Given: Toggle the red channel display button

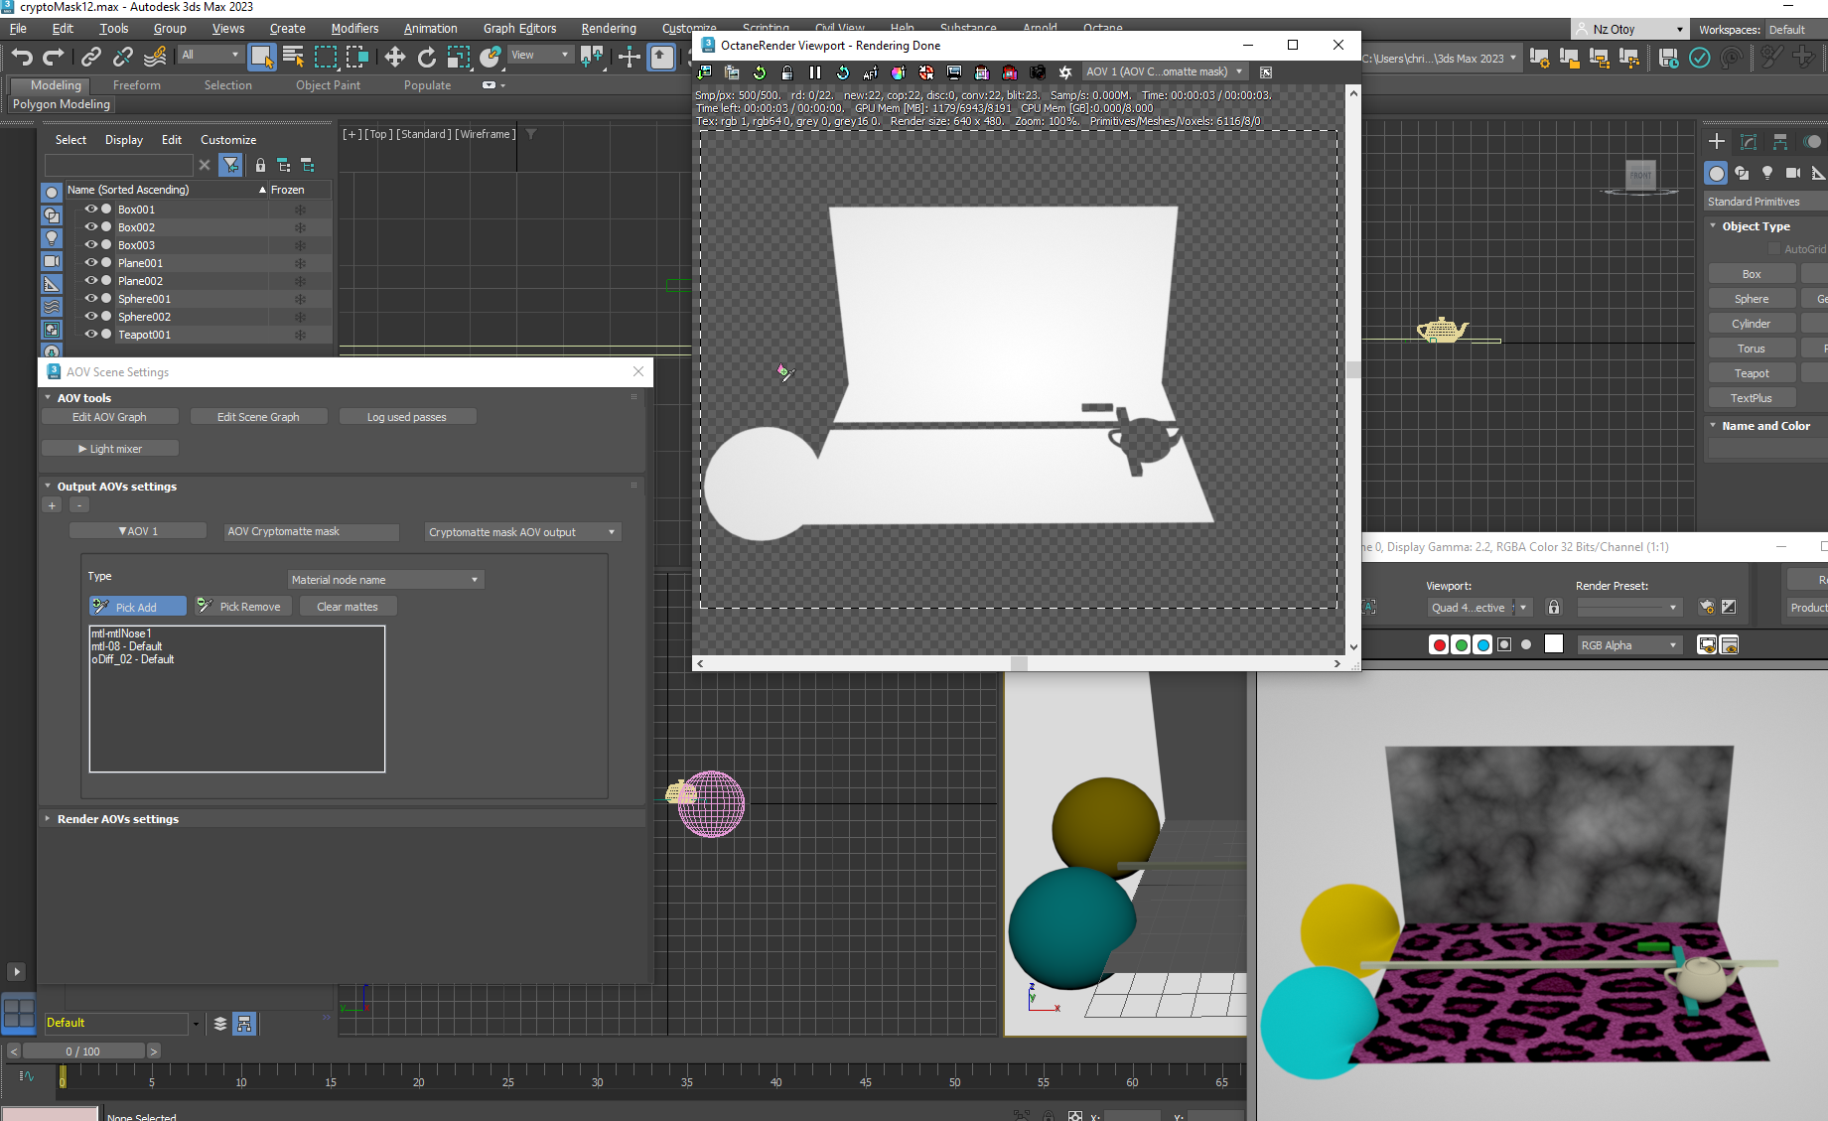Looking at the screenshot, I should [x=1439, y=645].
